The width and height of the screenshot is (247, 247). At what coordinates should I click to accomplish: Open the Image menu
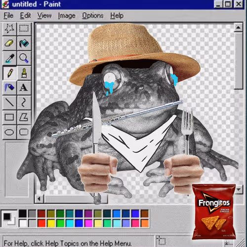point(67,16)
